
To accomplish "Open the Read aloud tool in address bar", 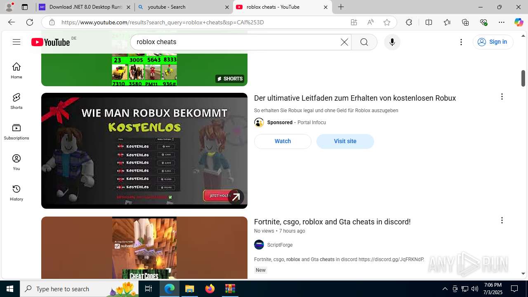I will click(370, 22).
